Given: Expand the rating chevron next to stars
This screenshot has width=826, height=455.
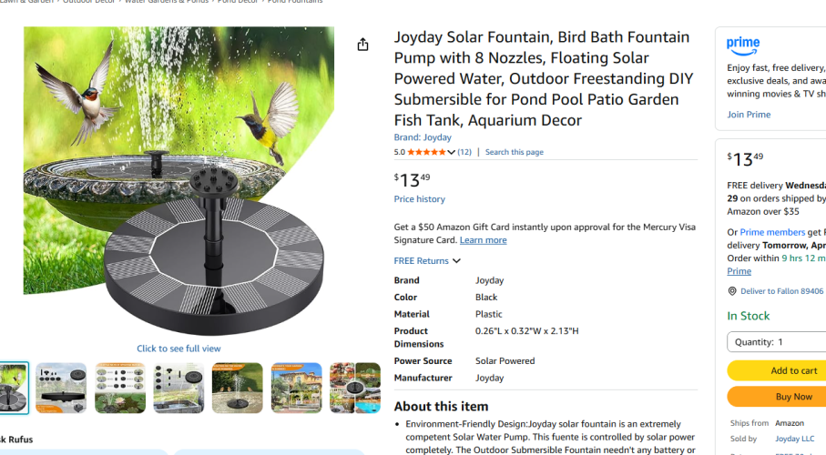Looking at the screenshot, I should click(451, 152).
